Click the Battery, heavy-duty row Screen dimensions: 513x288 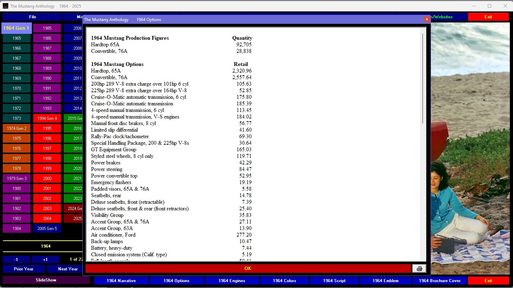coord(171,248)
